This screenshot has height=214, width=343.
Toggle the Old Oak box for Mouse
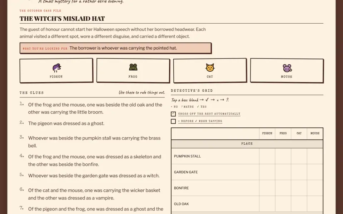(x=315, y=204)
